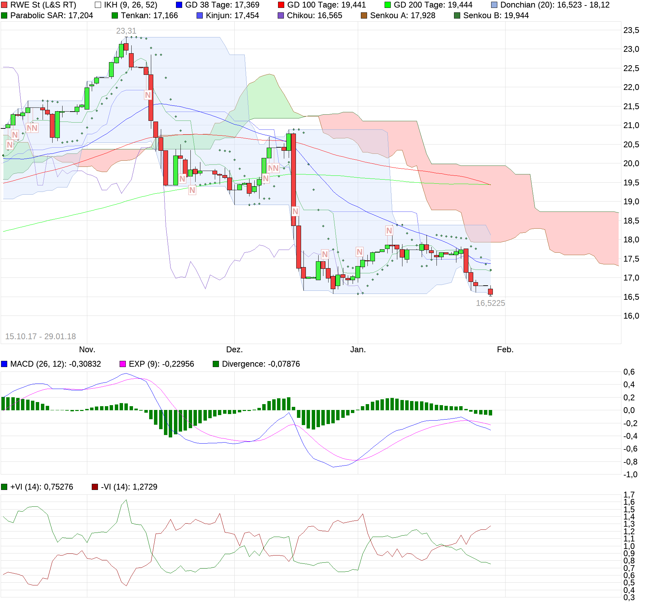Select the 'Chikou: 16,565' label
The image size is (653, 606).
(314, 15)
